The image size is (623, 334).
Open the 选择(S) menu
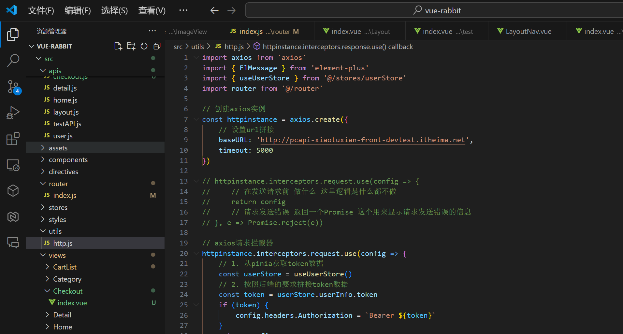click(x=114, y=10)
